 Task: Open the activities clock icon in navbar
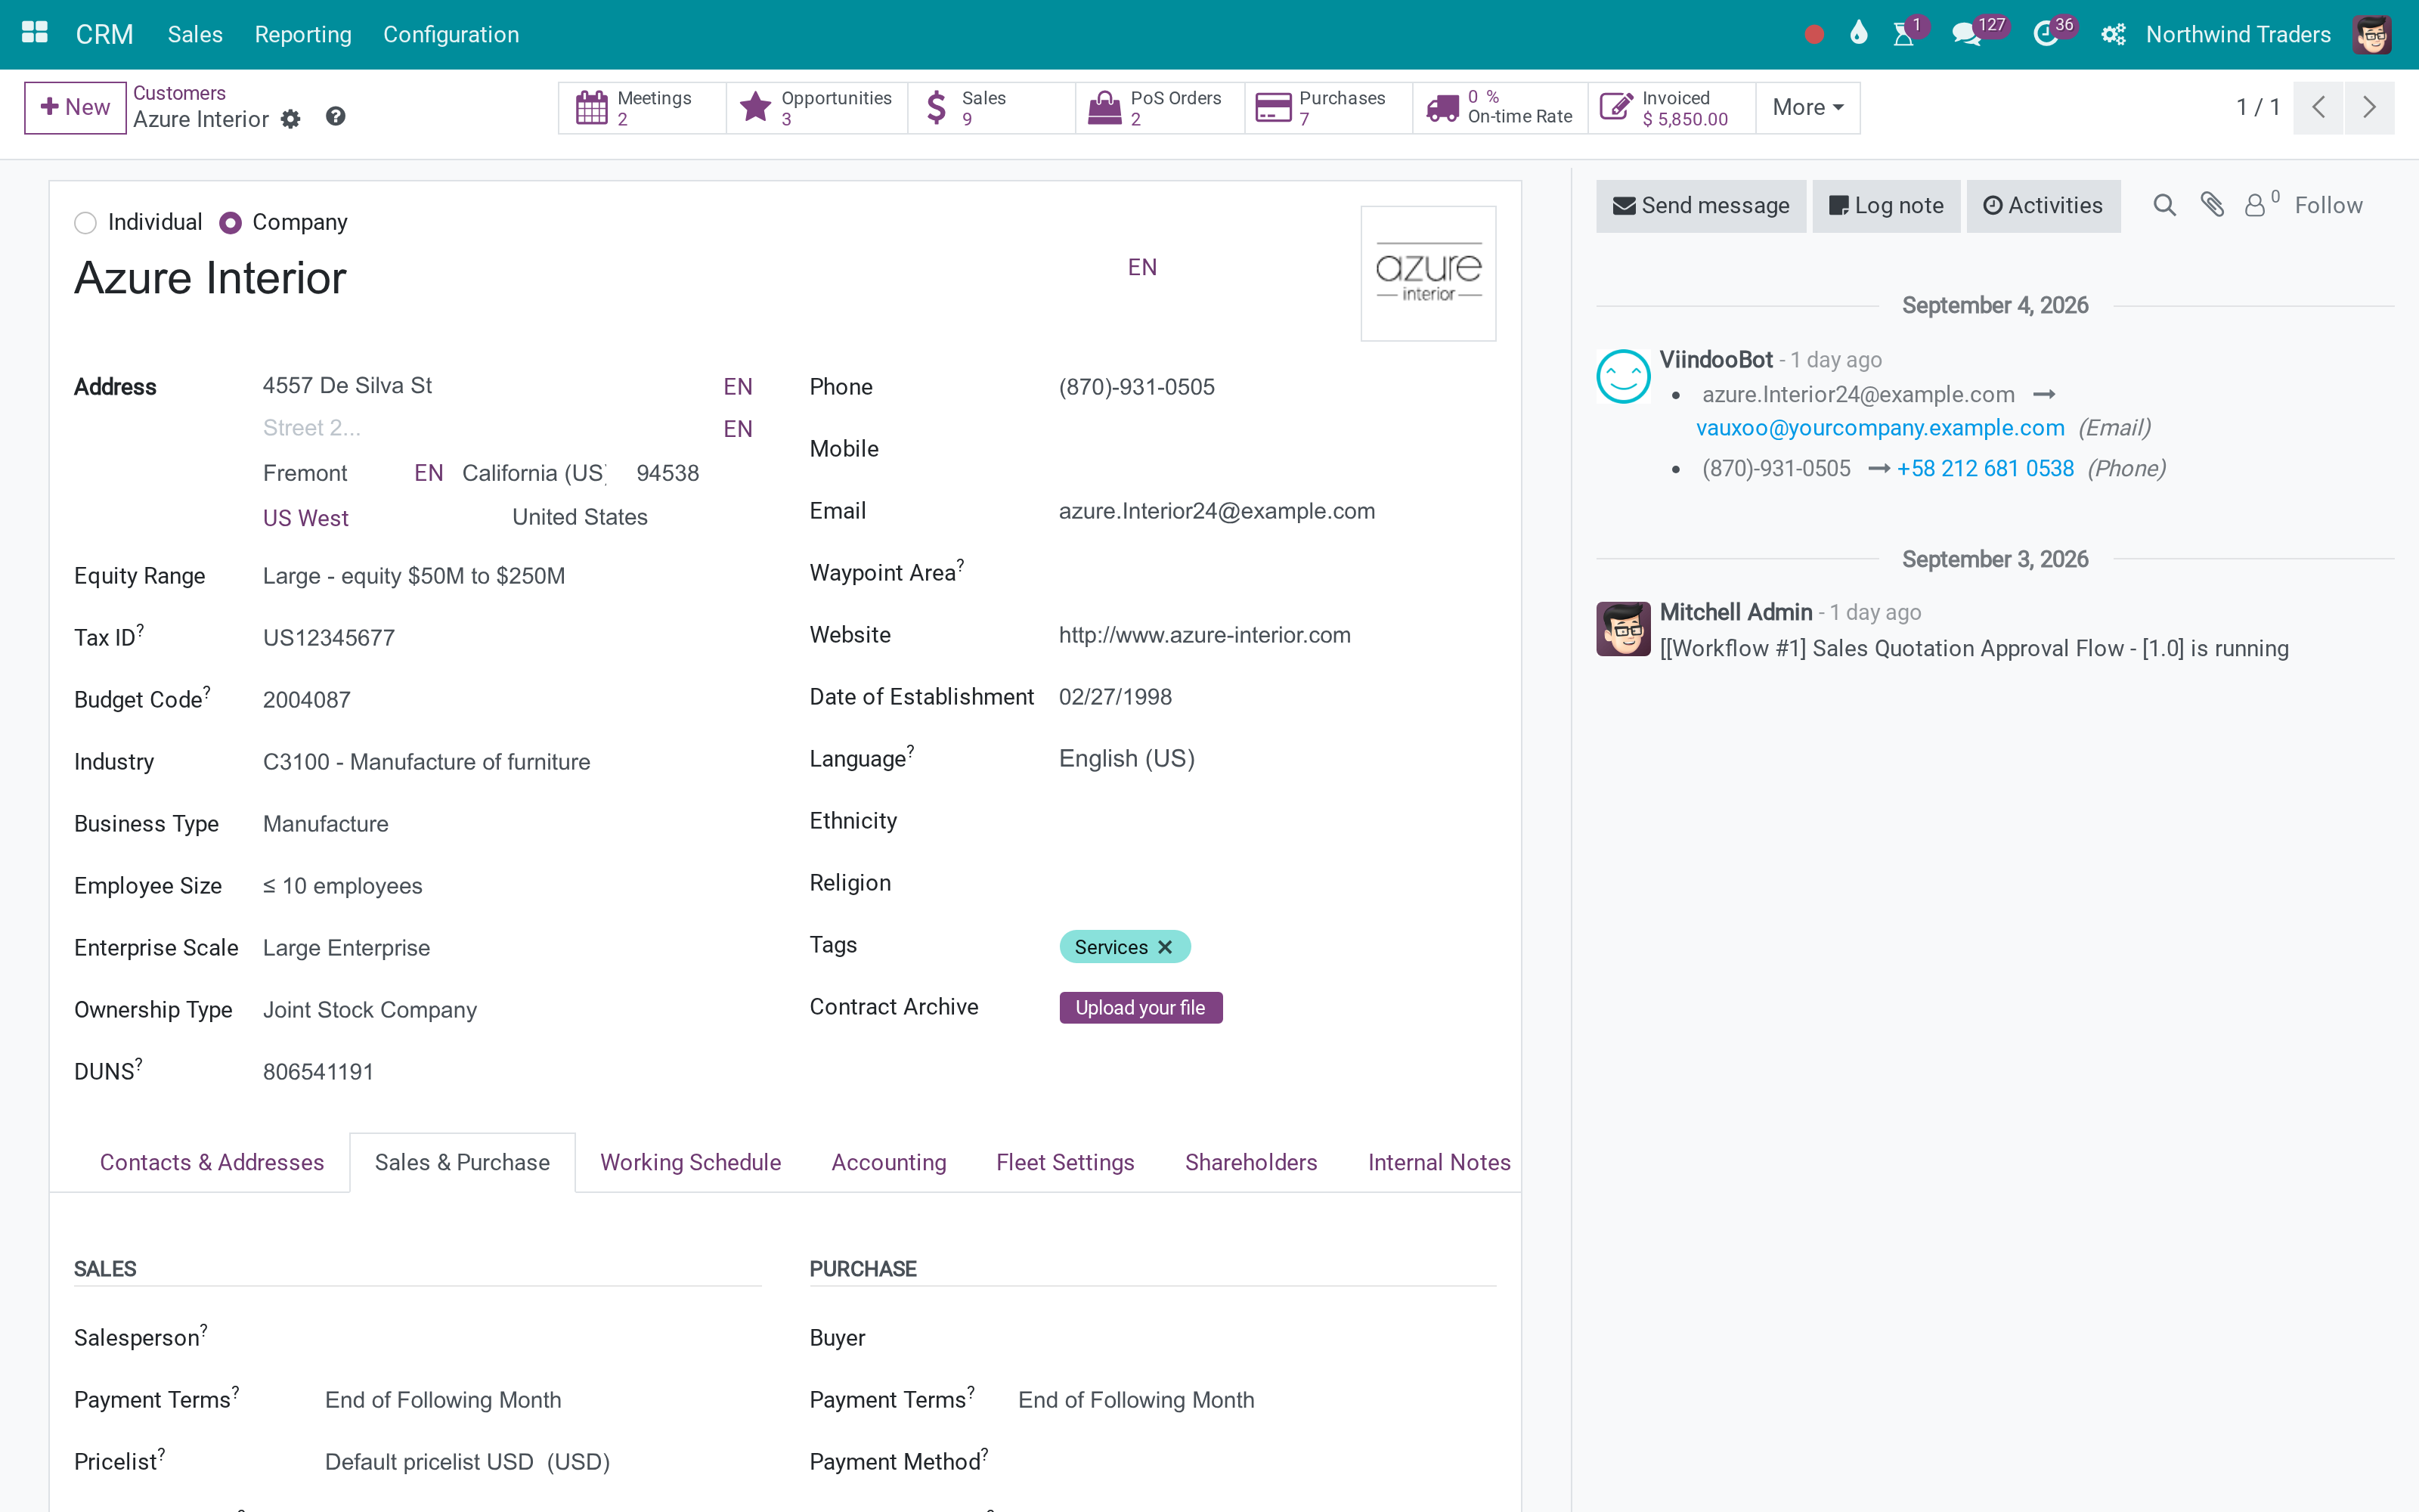tap(2046, 34)
